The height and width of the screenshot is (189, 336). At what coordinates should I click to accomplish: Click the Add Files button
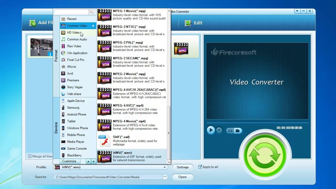click(x=41, y=23)
